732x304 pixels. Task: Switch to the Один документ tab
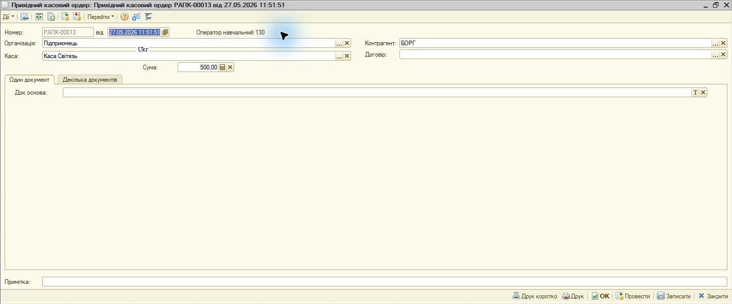(x=29, y=80)
